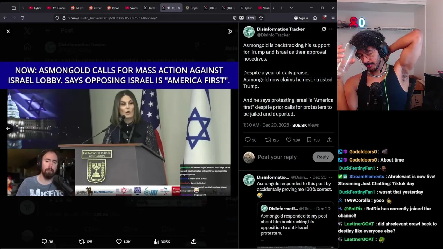Open more options on the Dec 20 reply
Image resolution: width=443 pixels, height=249 pixels.
(x=331, y=177)
